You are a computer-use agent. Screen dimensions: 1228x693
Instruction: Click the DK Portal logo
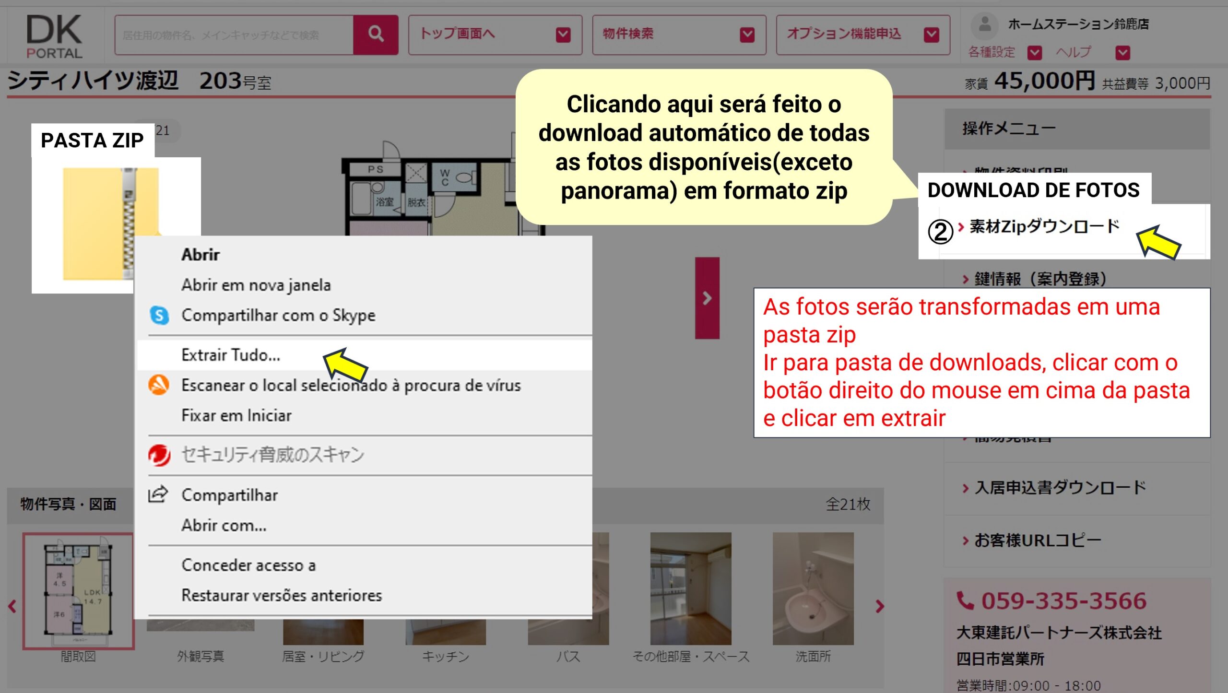(54, 36)
